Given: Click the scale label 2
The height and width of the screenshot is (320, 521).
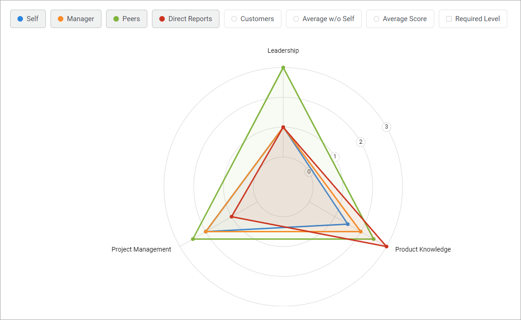Looking at the screenshot, I should coord(360,142).
